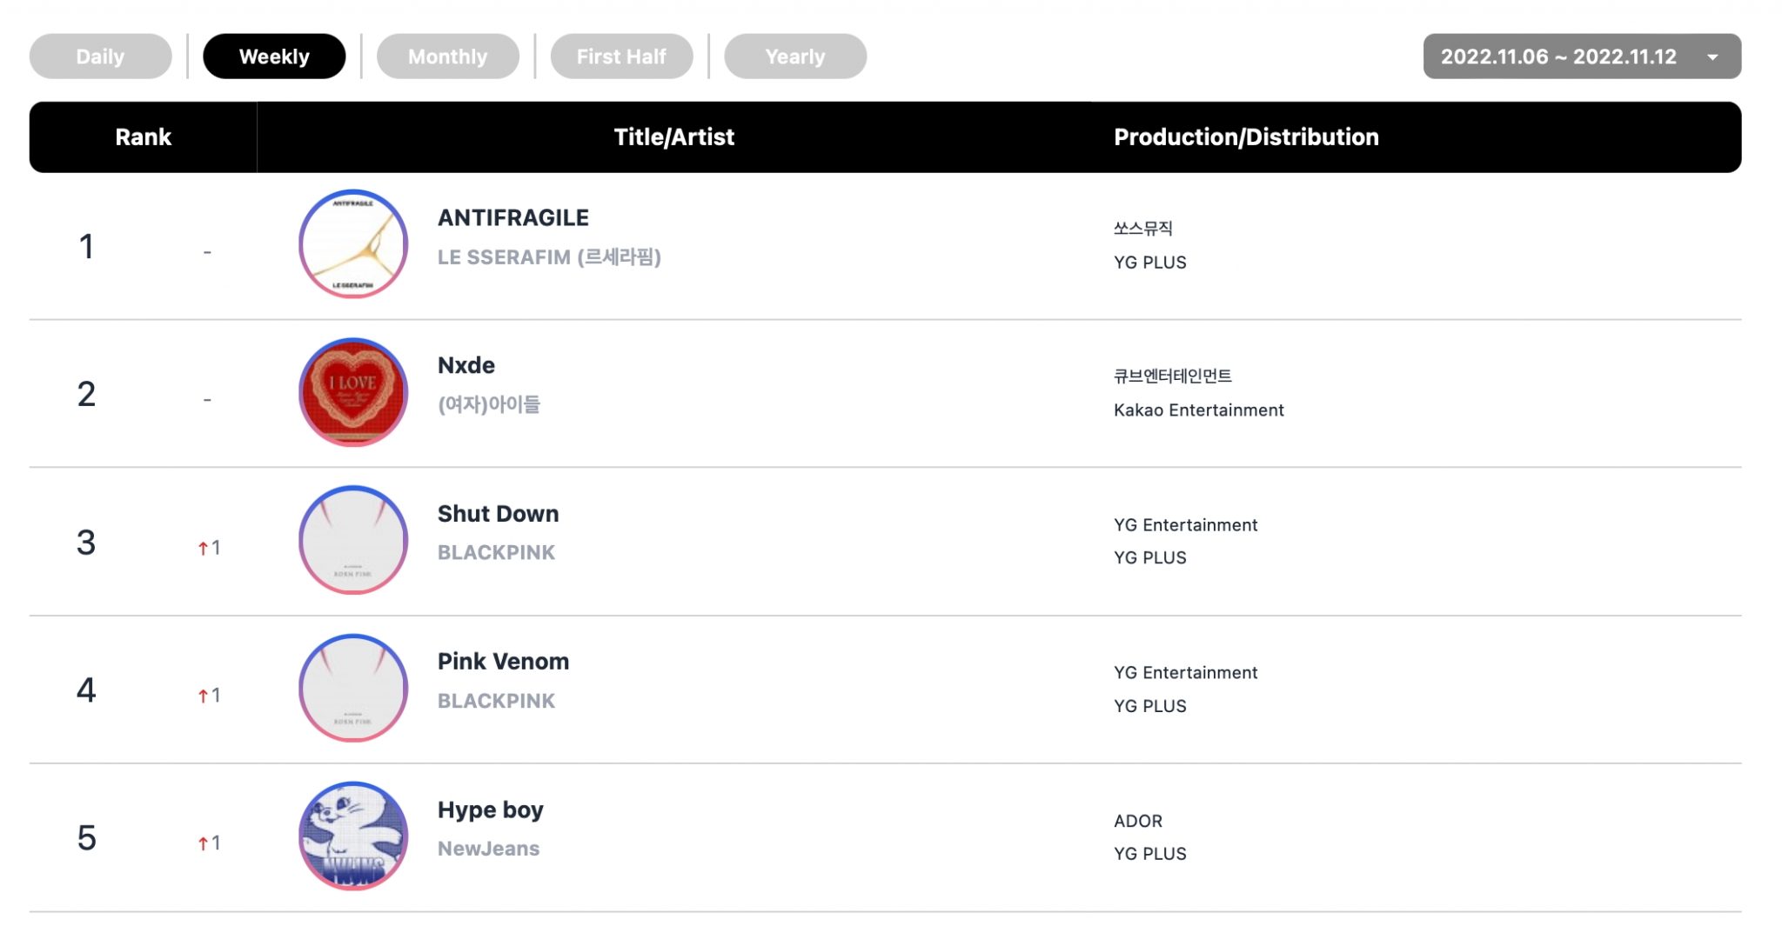Click the LE SSERAFIM artist name
The image size is (1782, 926).
click(549, 257)
